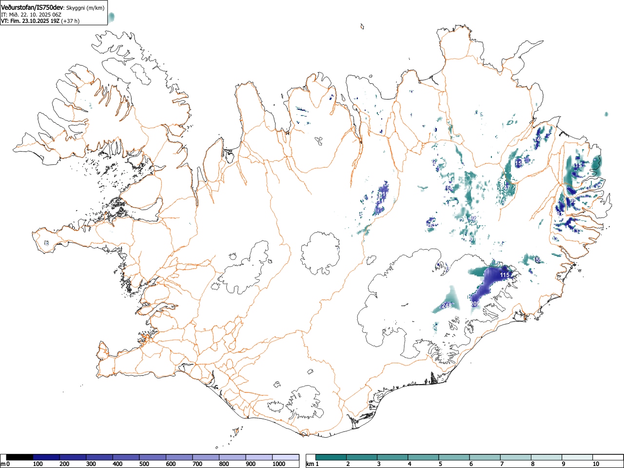Select the 500–600 m legend swatch
The image size is (624, 468).
point(153,457)
